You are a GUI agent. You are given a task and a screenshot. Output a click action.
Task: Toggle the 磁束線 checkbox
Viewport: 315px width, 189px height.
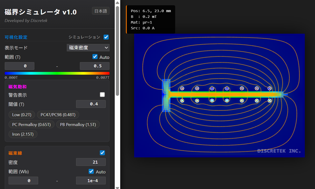(x=102, y=153)
